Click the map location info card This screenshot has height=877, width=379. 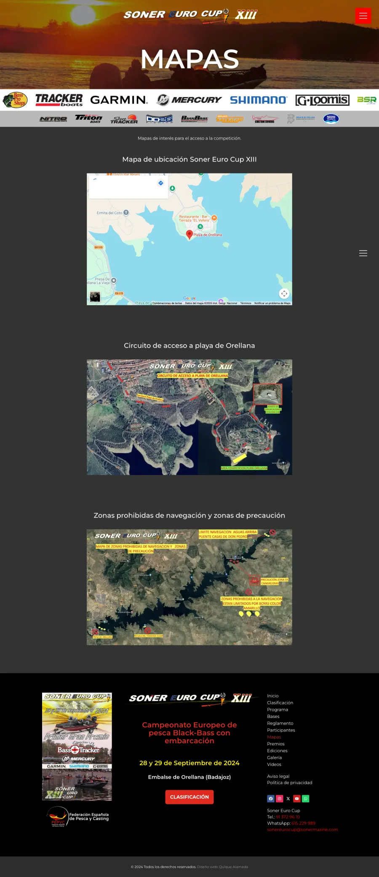click(128, 187)
